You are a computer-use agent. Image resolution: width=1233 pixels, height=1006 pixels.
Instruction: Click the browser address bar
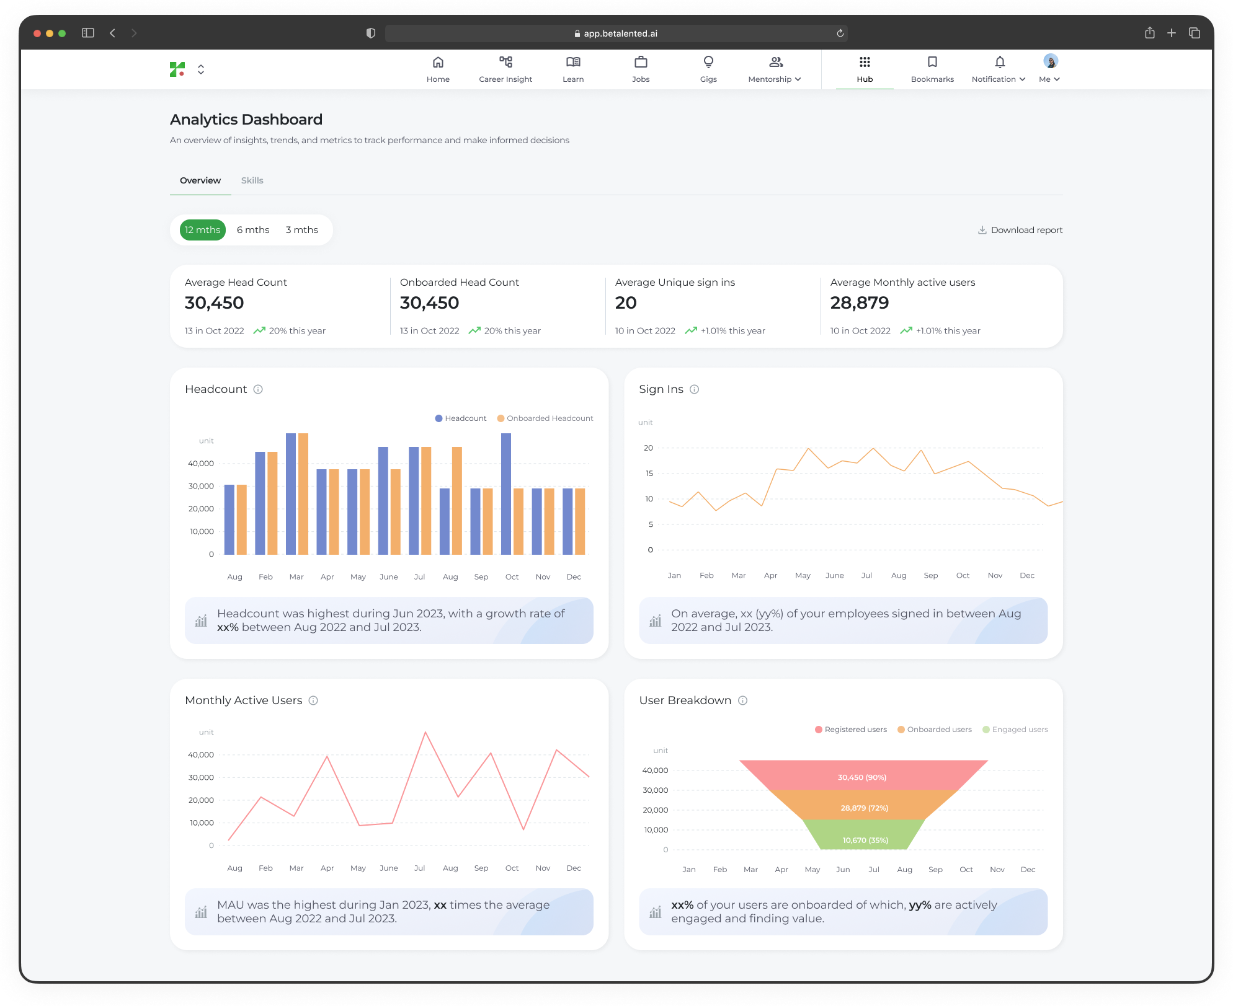click(616, 33)
